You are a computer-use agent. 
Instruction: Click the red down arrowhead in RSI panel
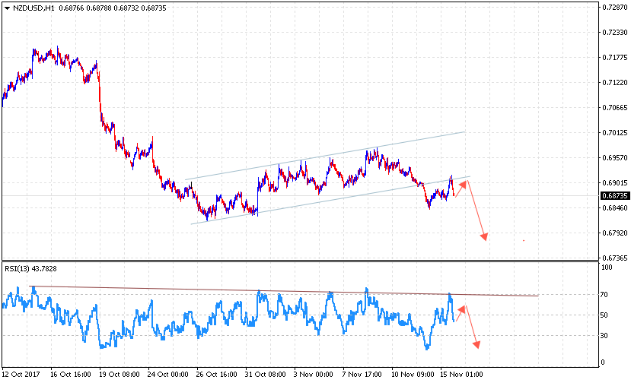[476, 345]
